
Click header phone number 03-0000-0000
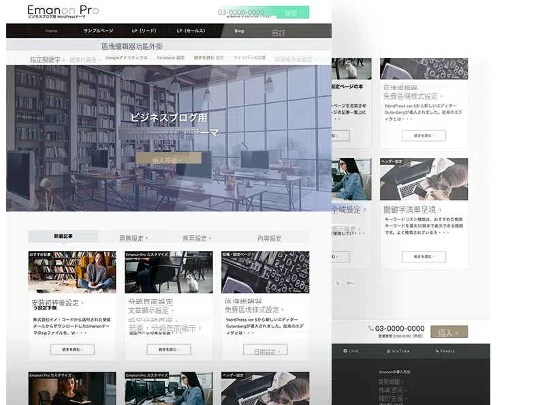pos(241,12)
